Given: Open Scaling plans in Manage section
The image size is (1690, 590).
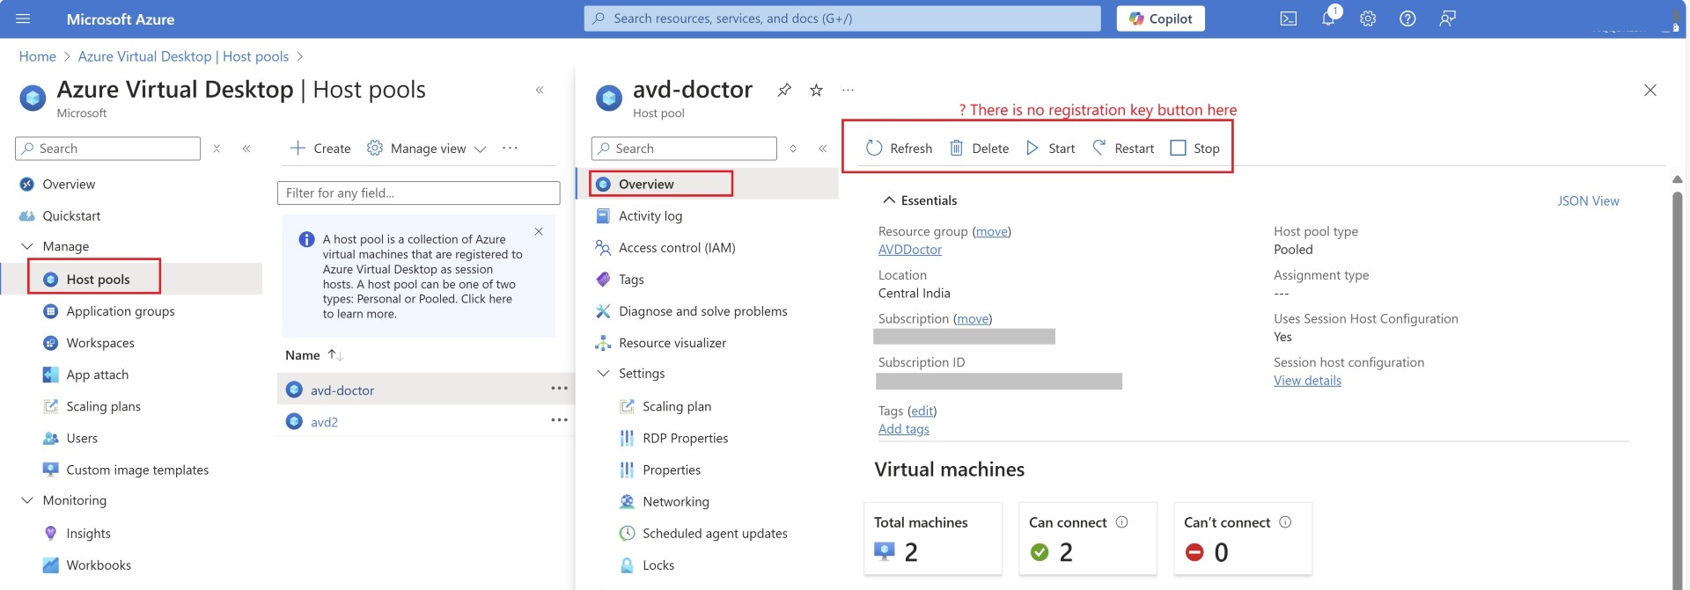Looking at the screenshot, I should tap(103, 406).
